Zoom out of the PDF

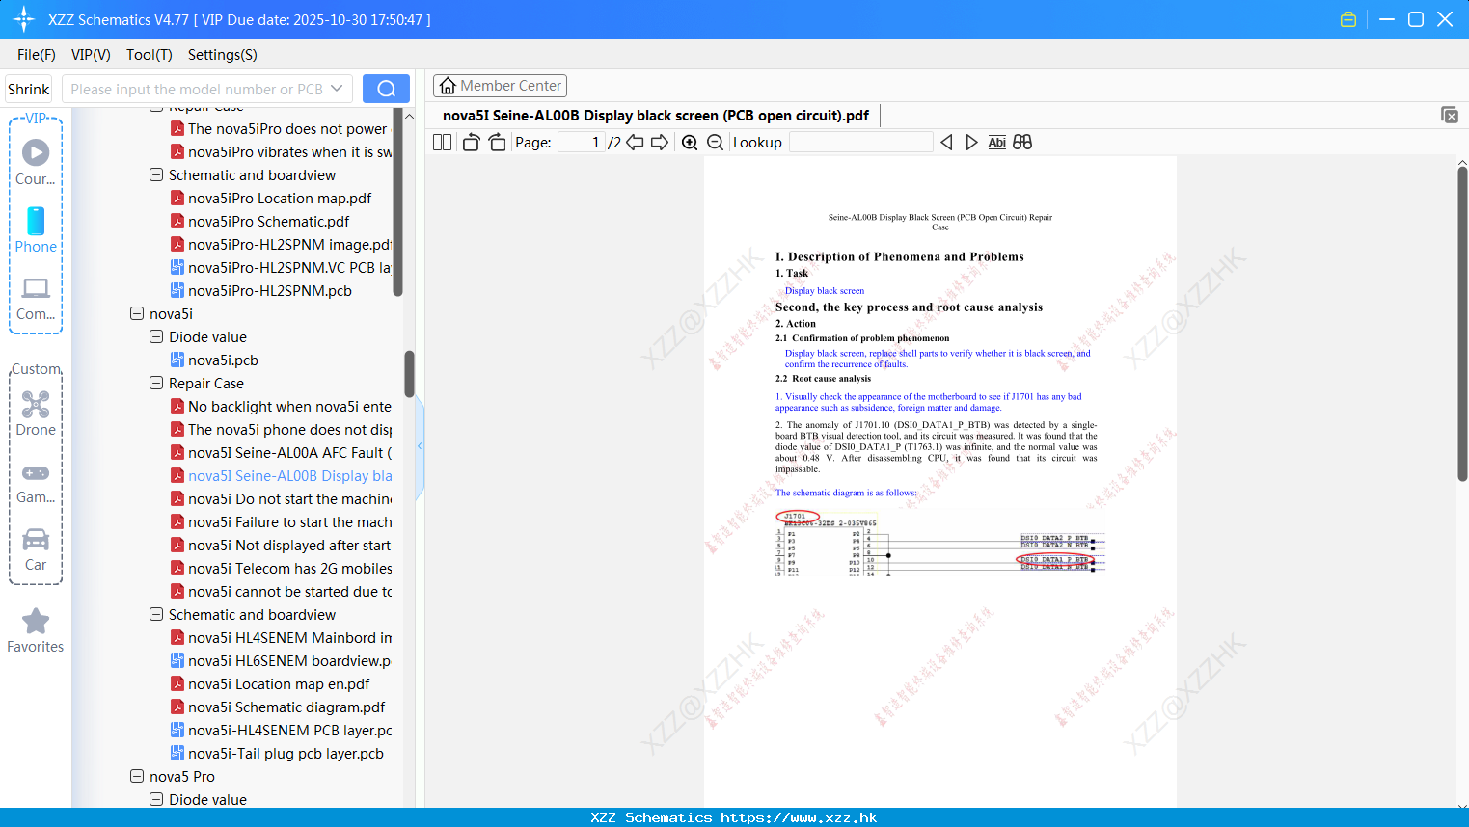pos(715,143)
